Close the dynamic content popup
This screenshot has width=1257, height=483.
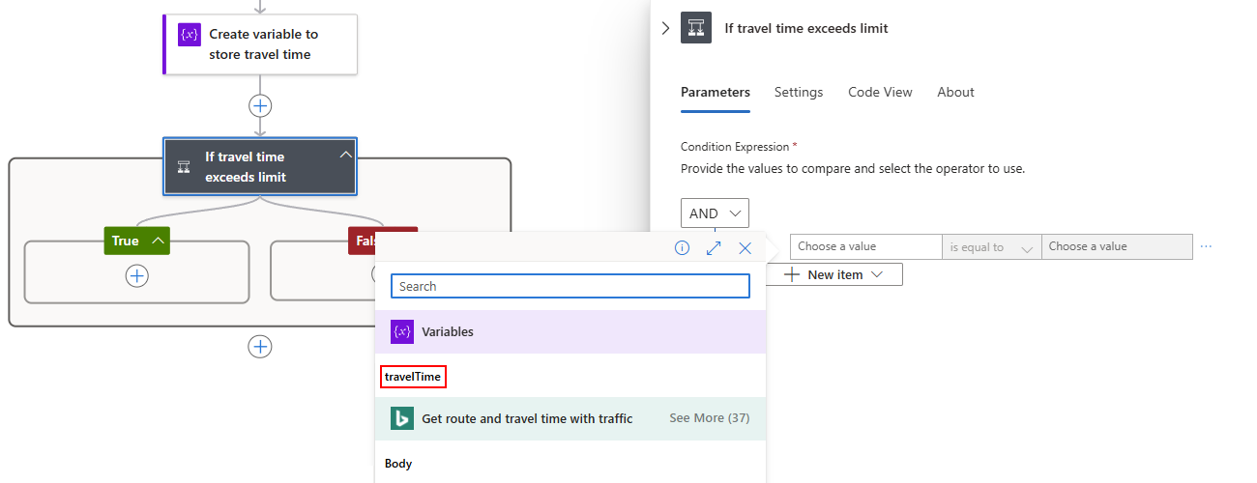[745, 248]
